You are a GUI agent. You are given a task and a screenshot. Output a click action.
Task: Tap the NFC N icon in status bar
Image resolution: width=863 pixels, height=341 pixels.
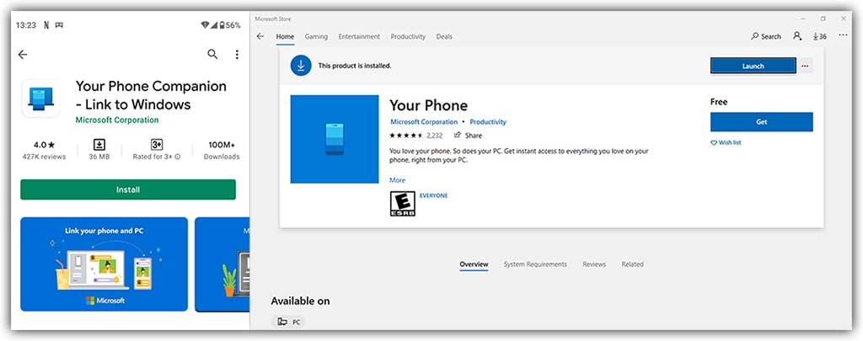click(x=46, y=25)
